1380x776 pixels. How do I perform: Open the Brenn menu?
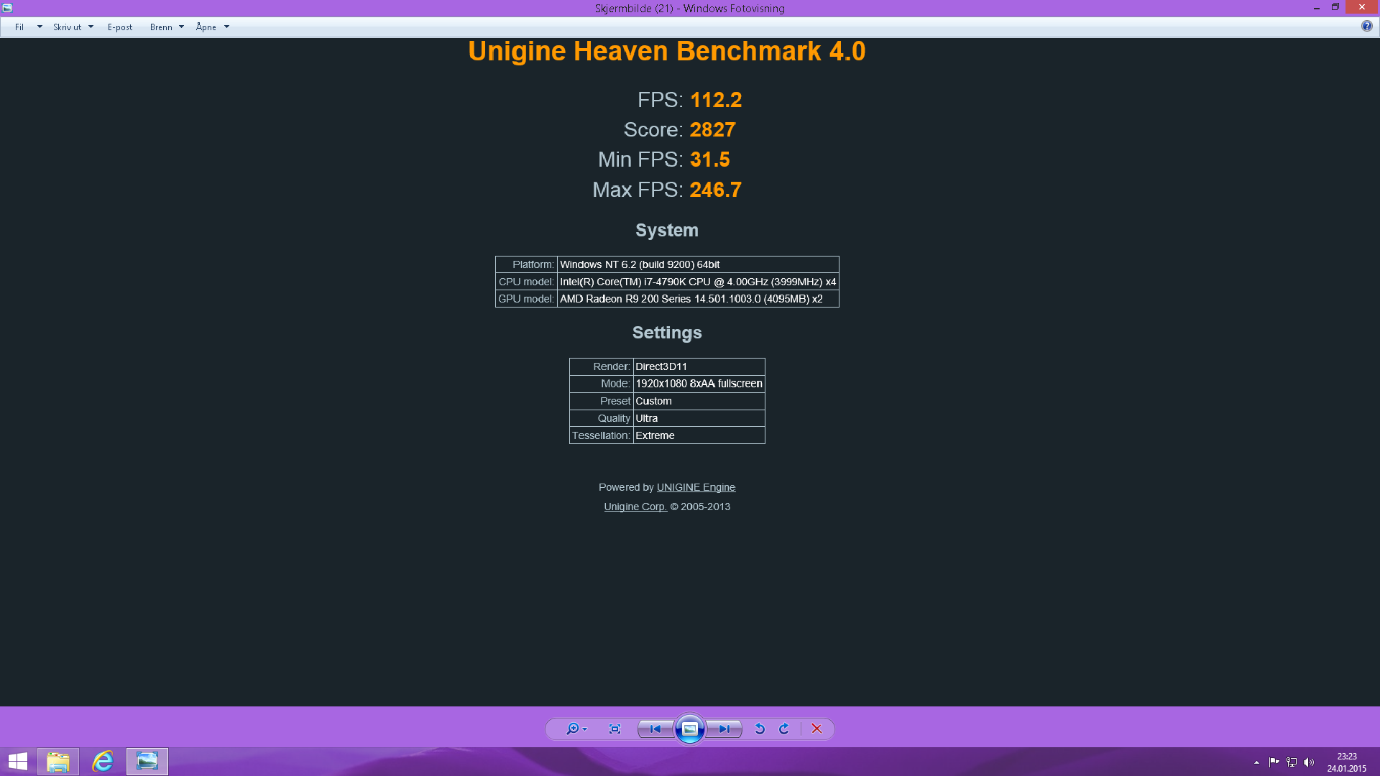pyautogui.click(x=161, y=27)
